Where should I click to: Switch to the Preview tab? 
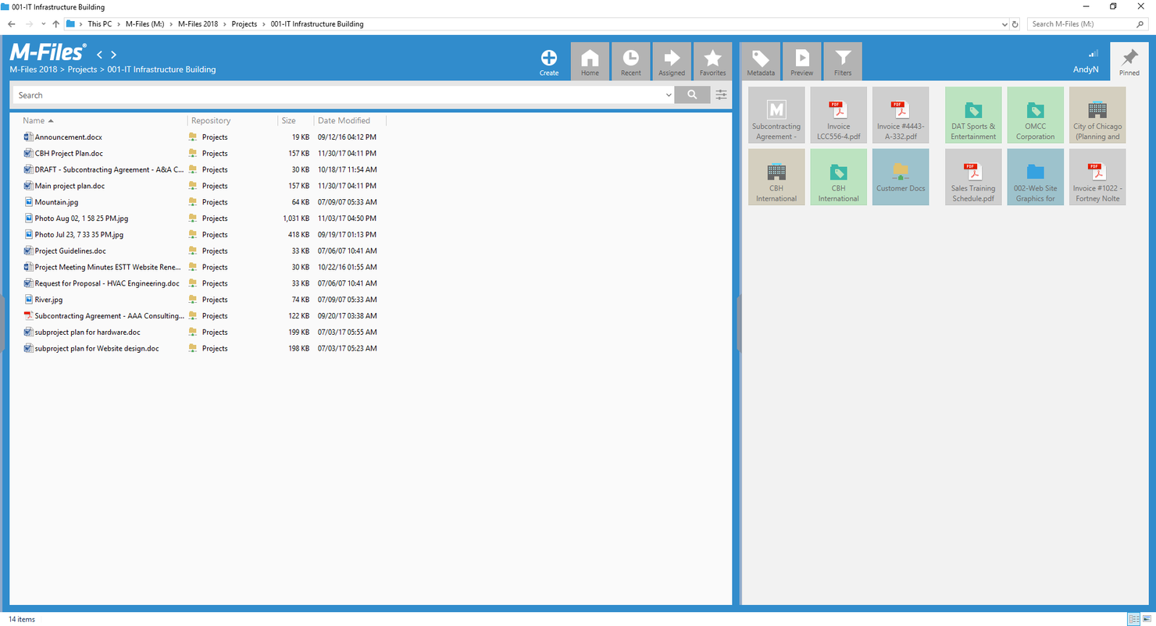point(801,62)
